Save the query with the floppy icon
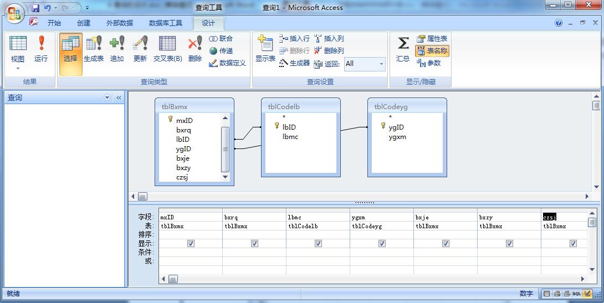The width and height of the screenshot is (604, 303). [35, 8]
